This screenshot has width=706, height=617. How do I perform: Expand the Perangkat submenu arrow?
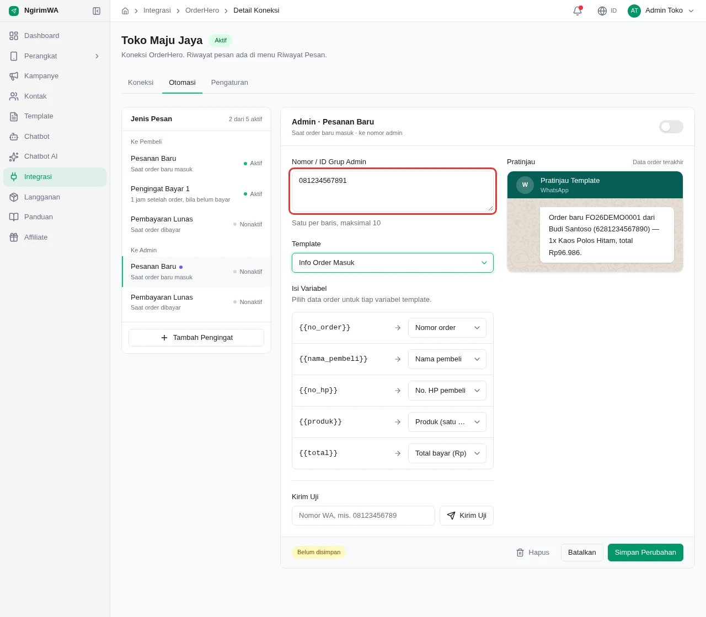pos(97,56)
